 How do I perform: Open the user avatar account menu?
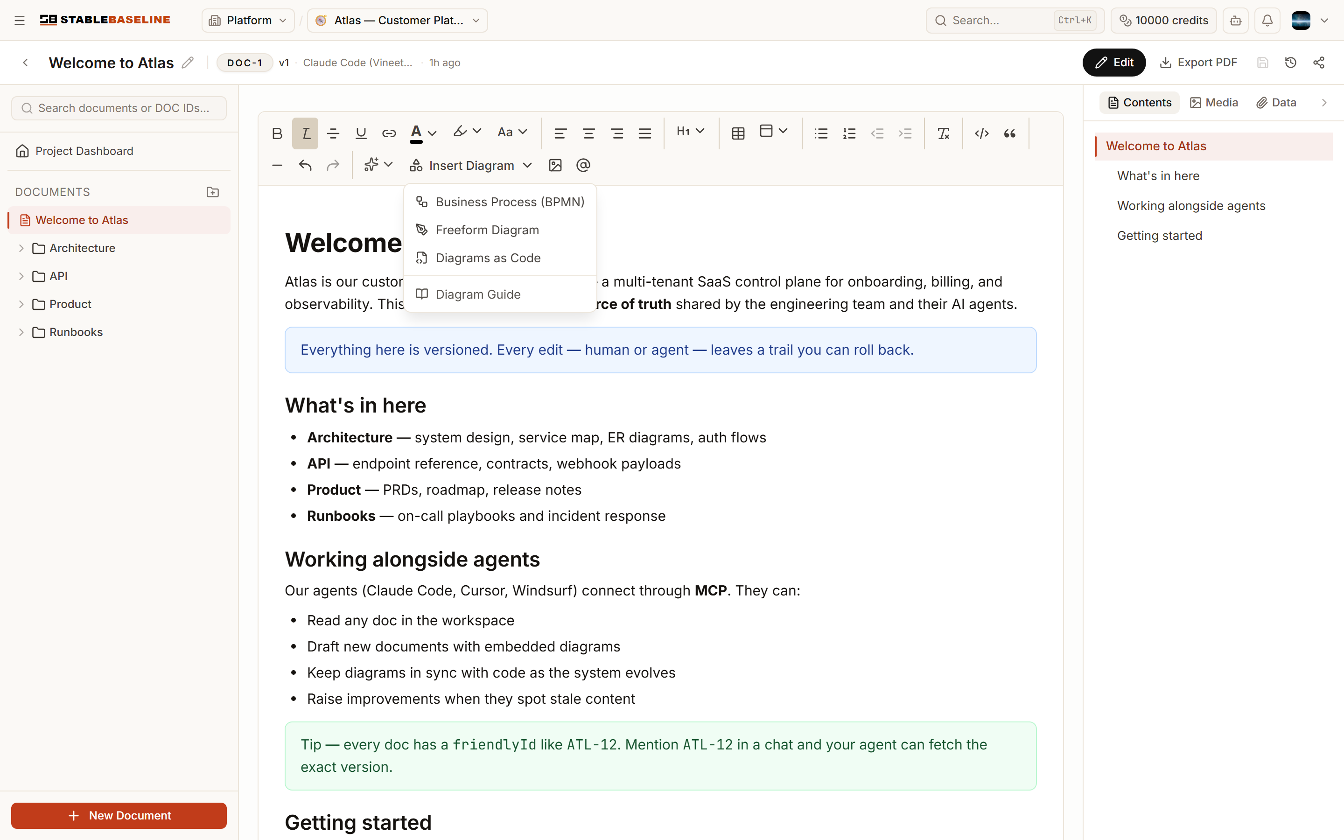click(1309, 21)
